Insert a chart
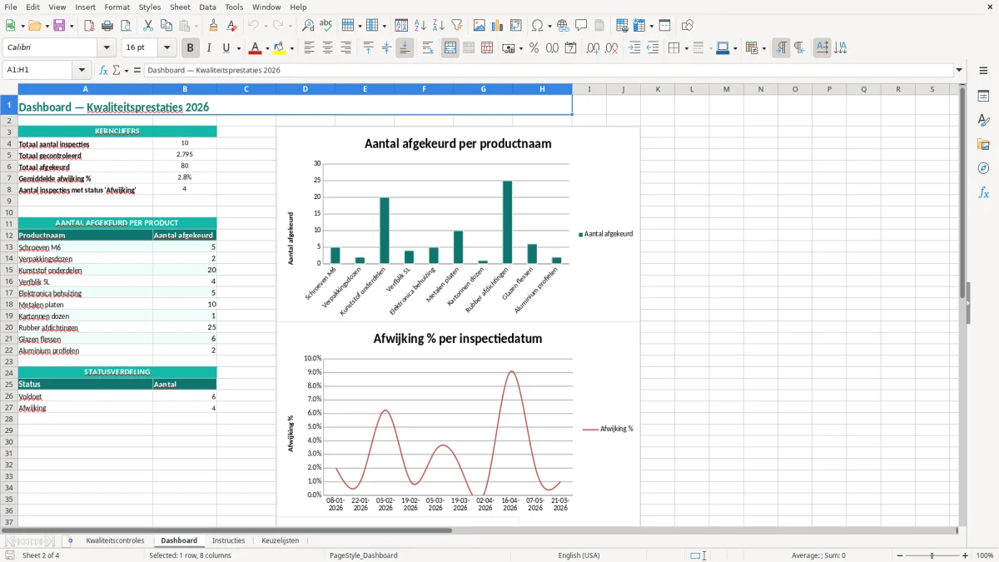999x562 pixels. [498, 26]
